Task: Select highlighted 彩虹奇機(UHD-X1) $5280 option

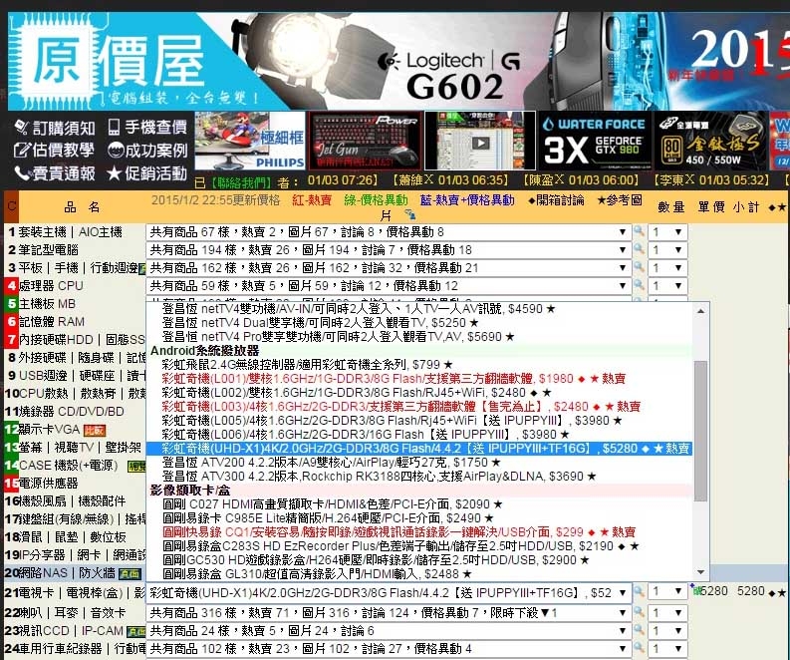Action: click(x=419, y=449)
